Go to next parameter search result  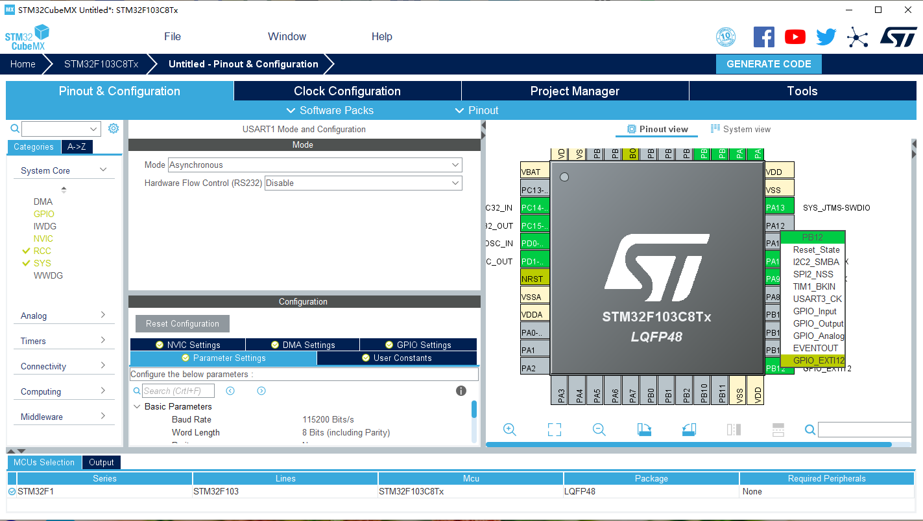(261, 391)
